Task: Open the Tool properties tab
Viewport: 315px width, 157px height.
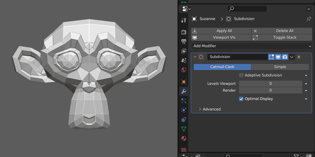Action: [x=184, y=20]
